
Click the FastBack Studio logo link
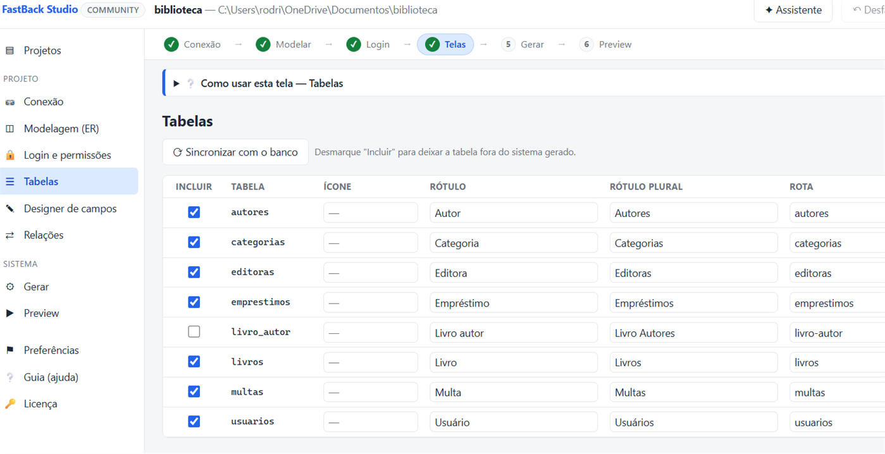pos(40,9)
